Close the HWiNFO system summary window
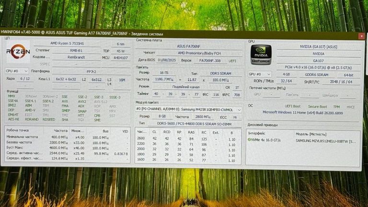This screenshot has width=368, height=207. point(361,36)
